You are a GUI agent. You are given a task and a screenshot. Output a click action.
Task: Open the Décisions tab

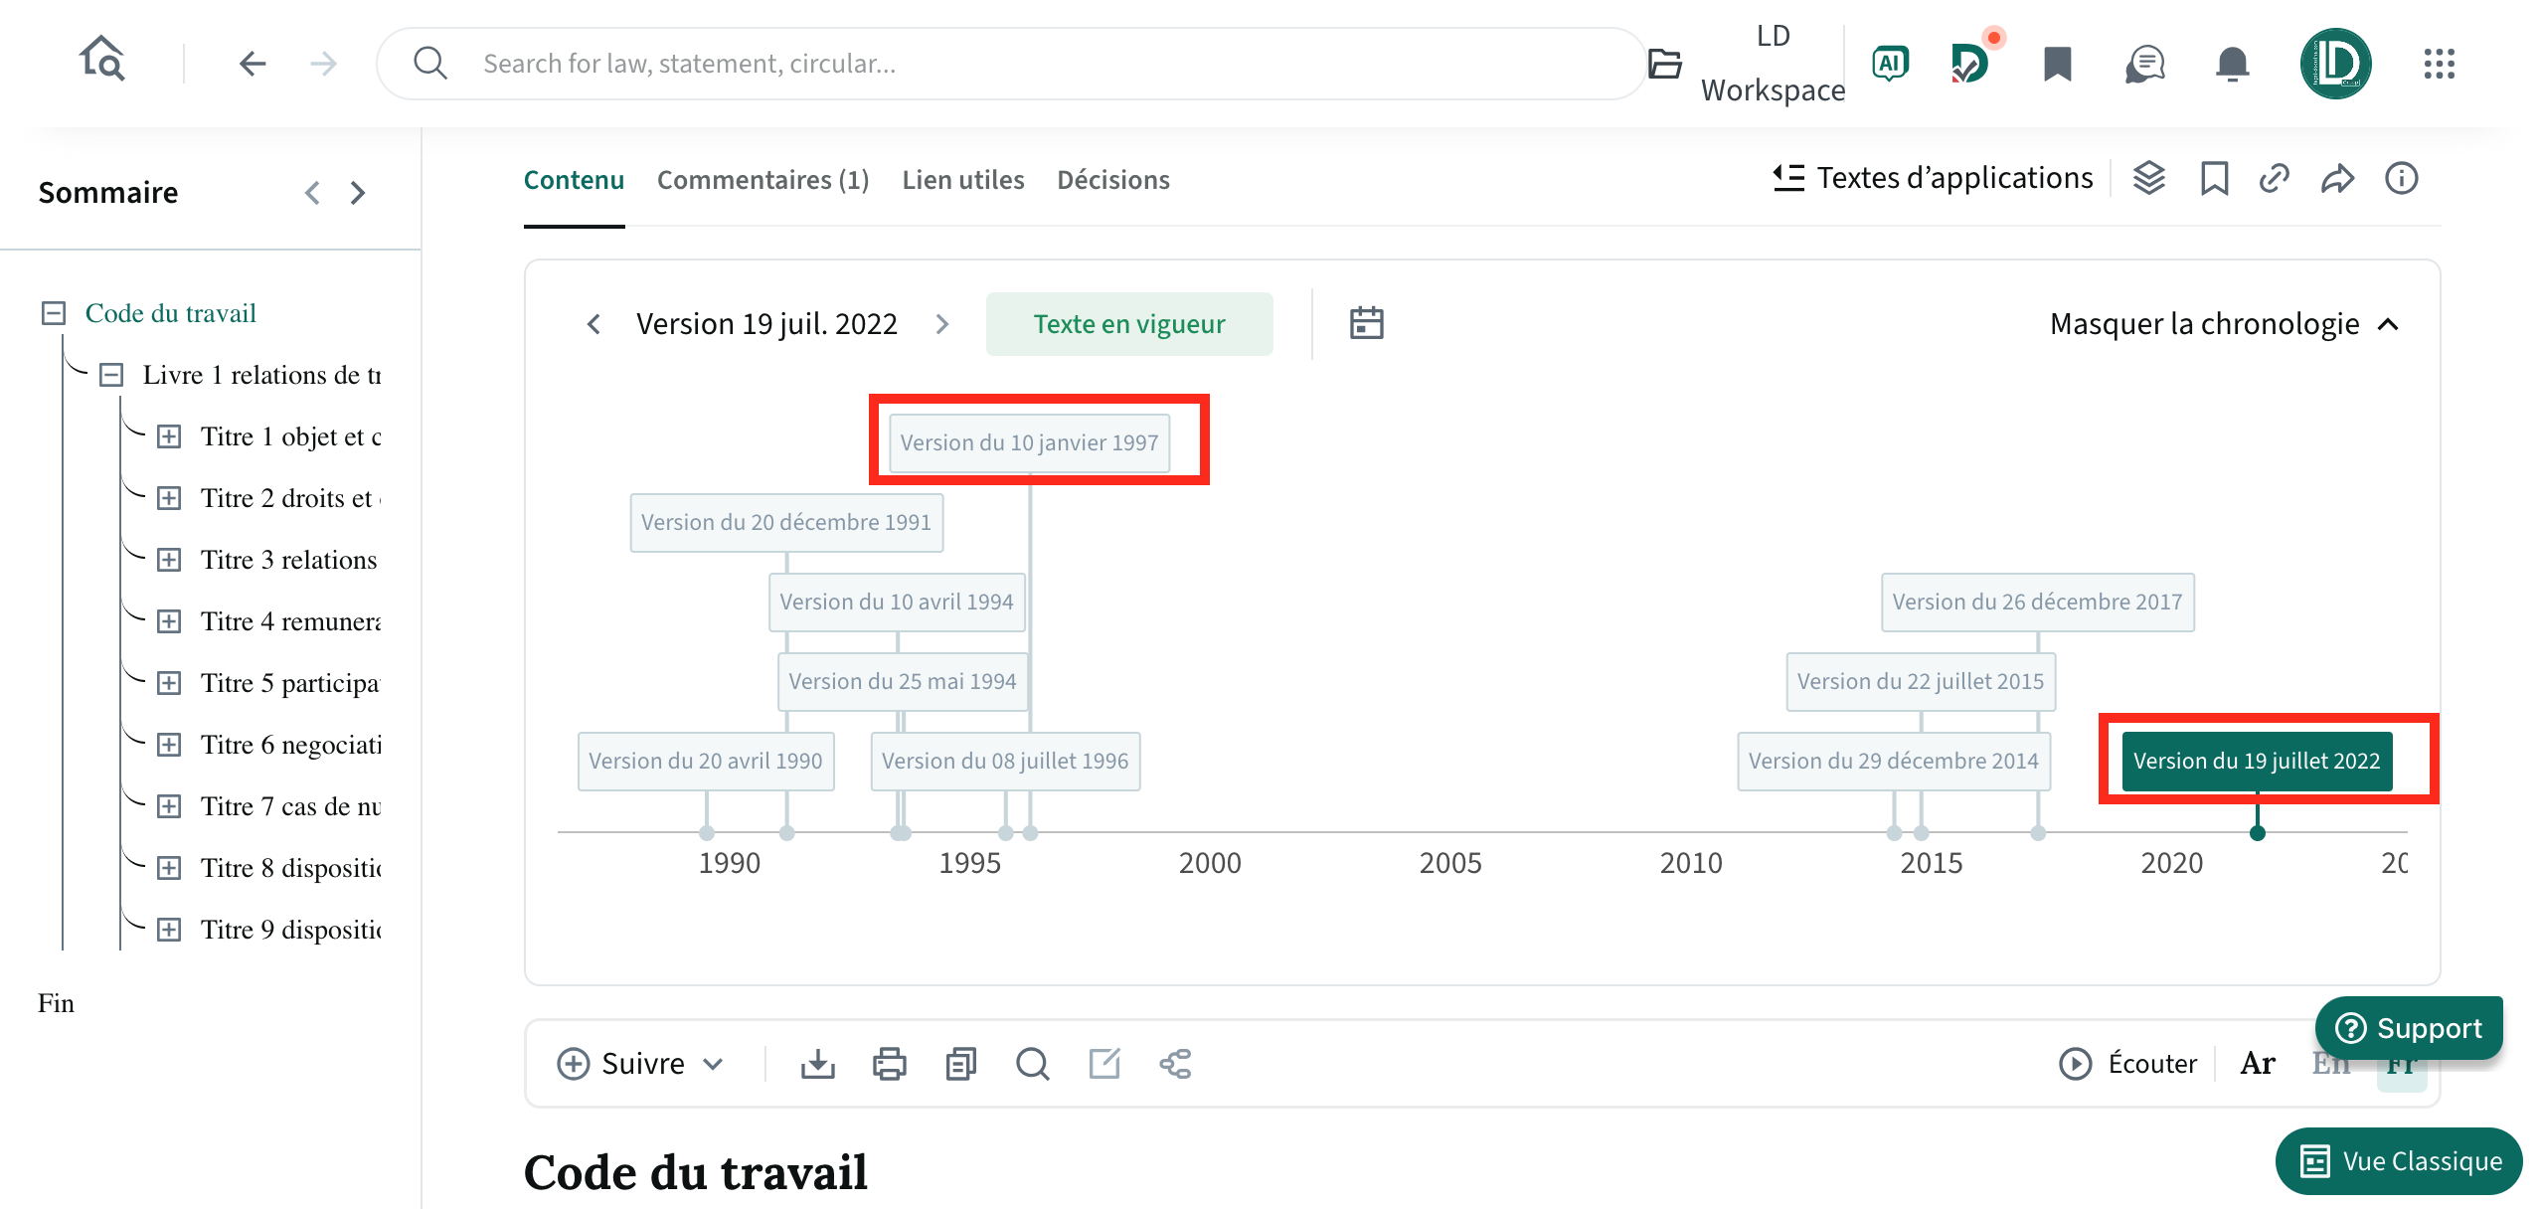coord(1112,180)
